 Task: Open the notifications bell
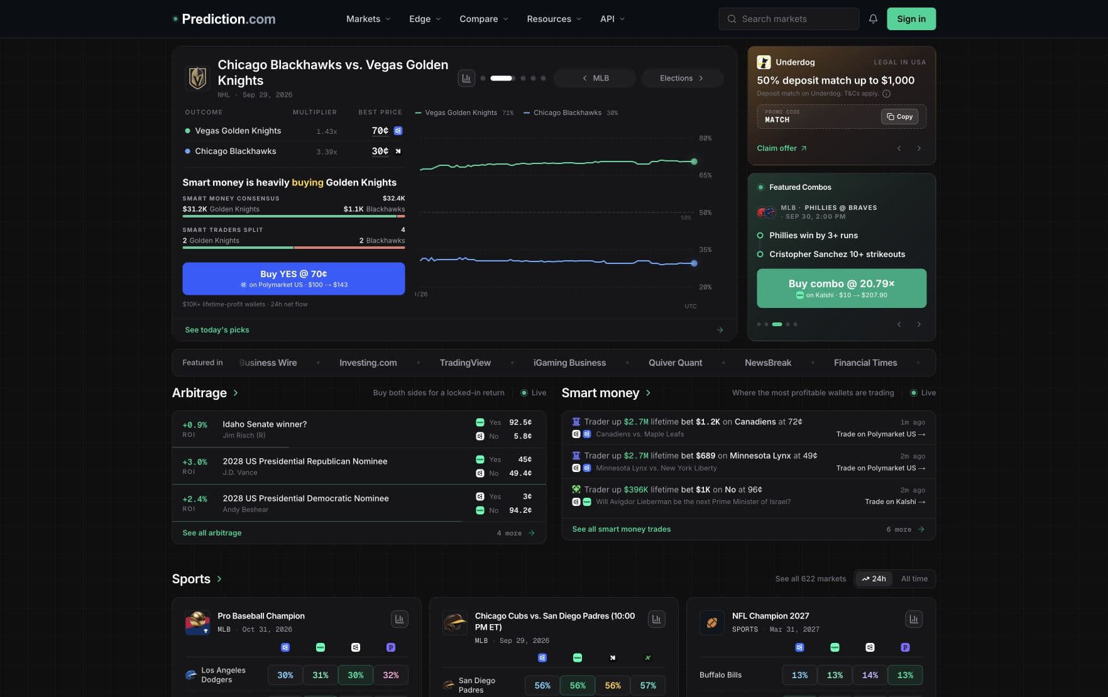[x=873, y=19]
